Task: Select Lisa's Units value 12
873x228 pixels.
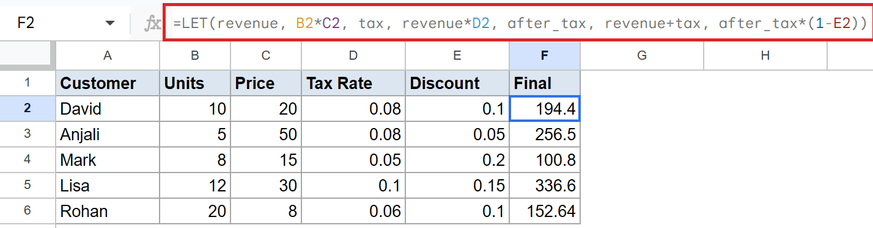Action: click(195, 185)
